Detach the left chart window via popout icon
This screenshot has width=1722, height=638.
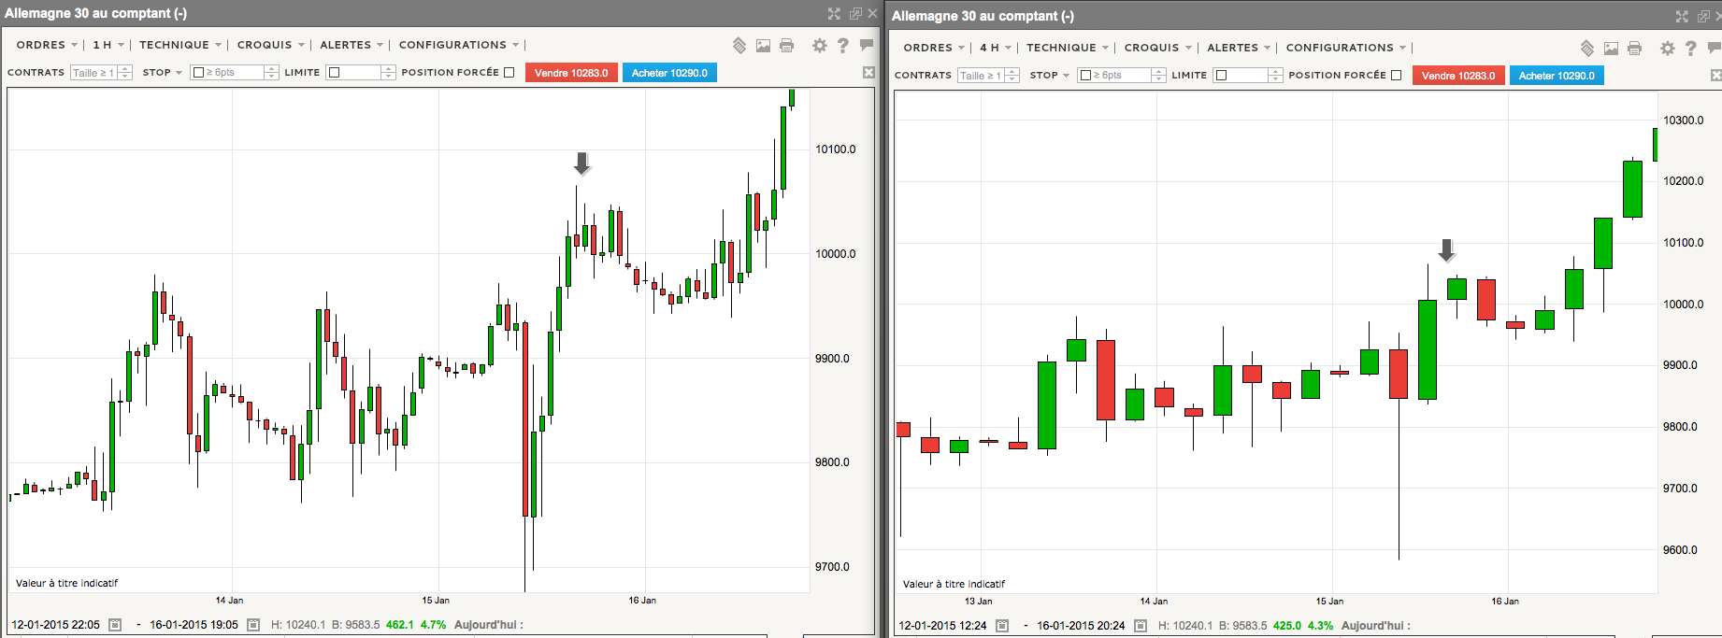[x=855, y=14]
